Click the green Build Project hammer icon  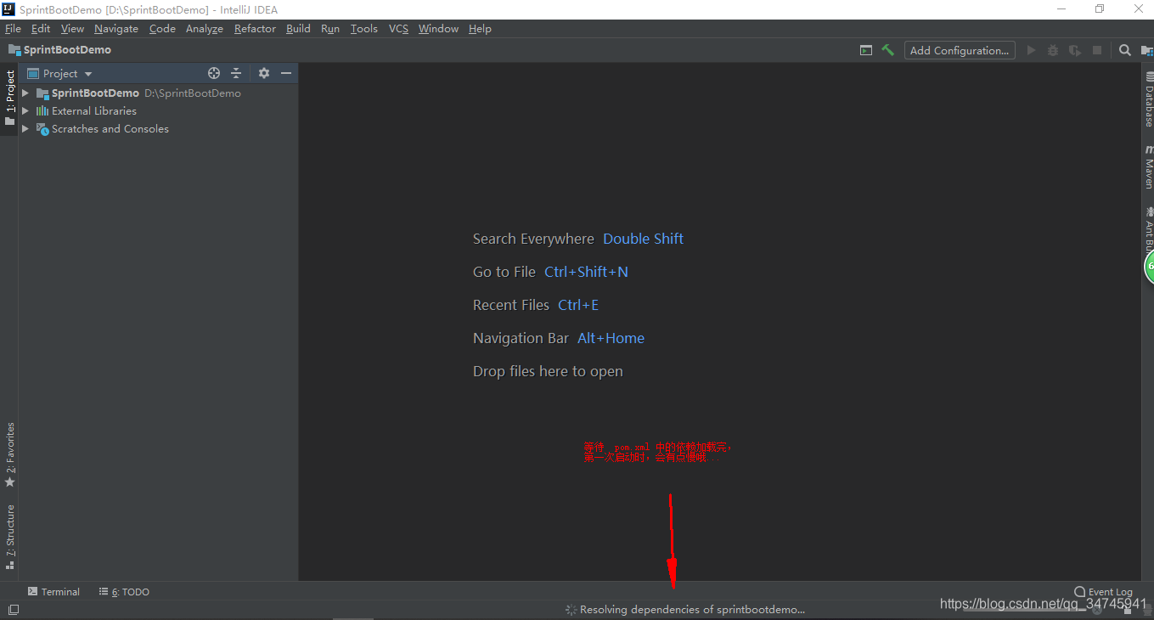[887, 50]
